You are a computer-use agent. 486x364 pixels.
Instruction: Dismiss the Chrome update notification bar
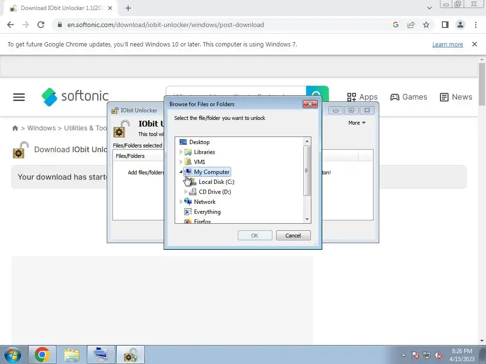coord(474,44)
